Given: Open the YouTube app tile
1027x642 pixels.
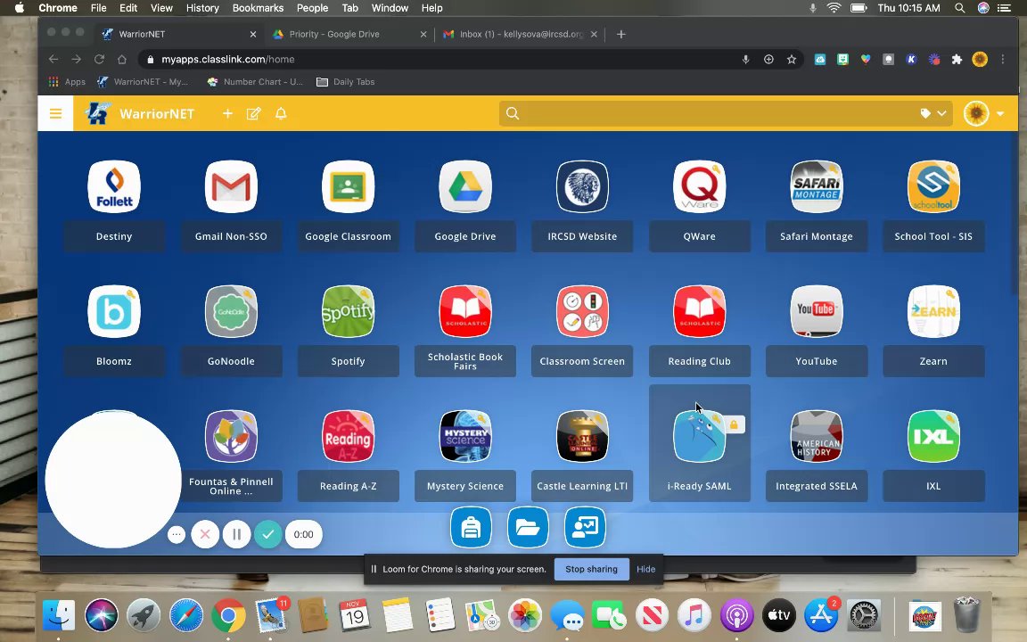Looking at the screenshot, I should click(816, 312).
